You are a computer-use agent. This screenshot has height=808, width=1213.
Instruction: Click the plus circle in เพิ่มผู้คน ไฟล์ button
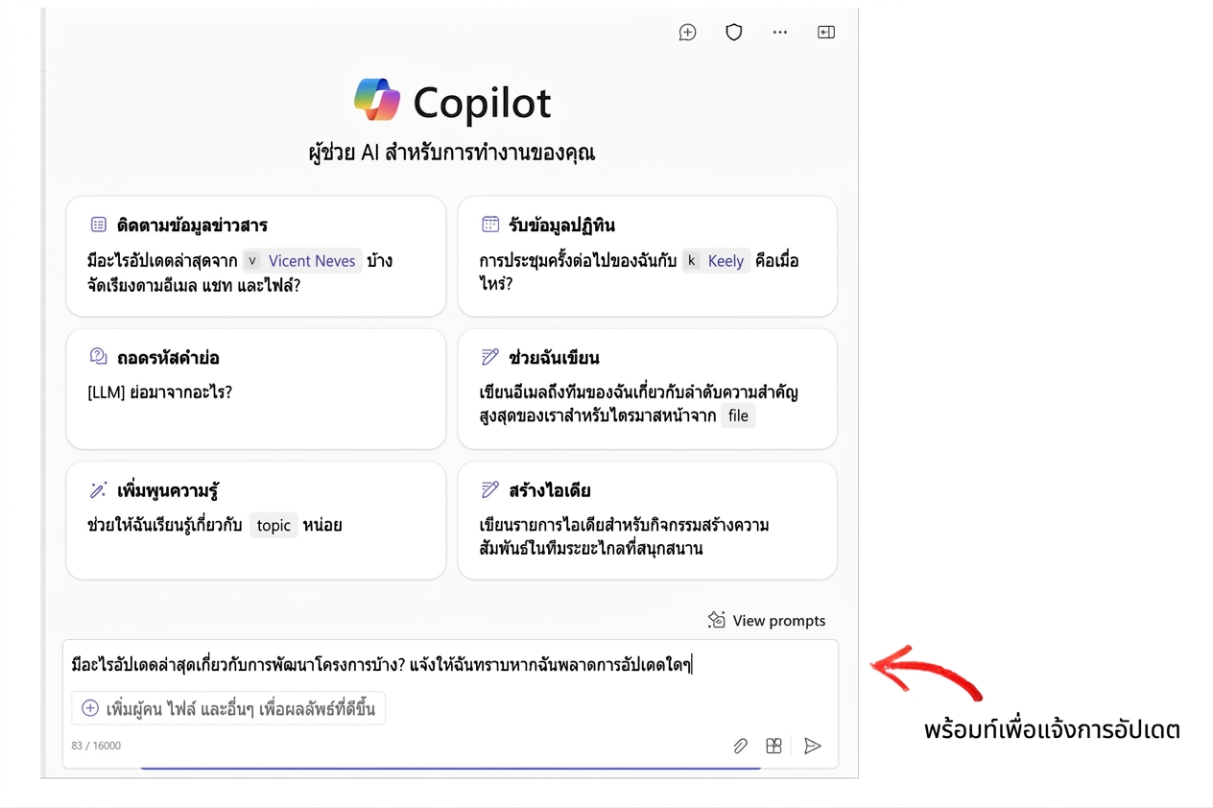click(x=90, y=708)
